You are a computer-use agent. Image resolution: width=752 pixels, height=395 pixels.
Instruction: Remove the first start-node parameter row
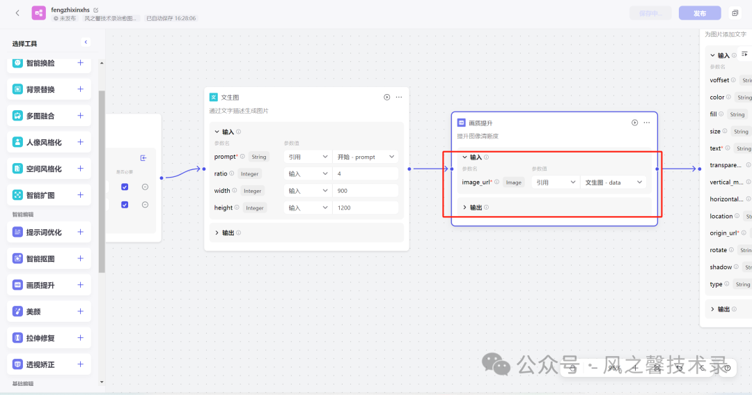click(145, 187)
